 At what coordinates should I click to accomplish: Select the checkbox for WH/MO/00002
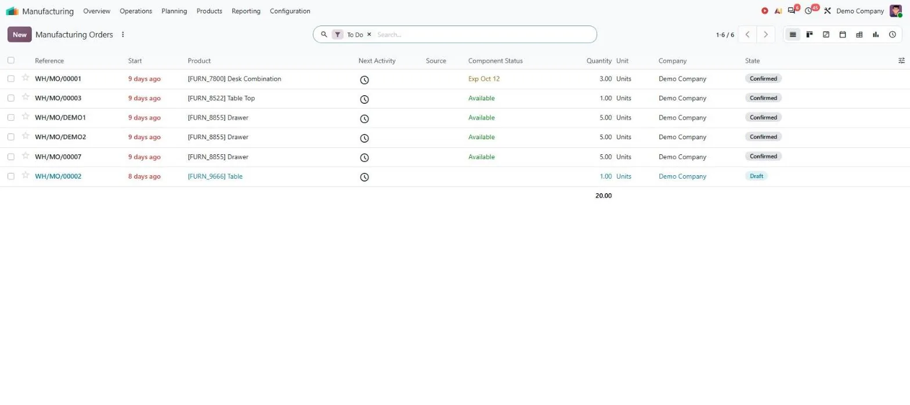click(11, 176)
